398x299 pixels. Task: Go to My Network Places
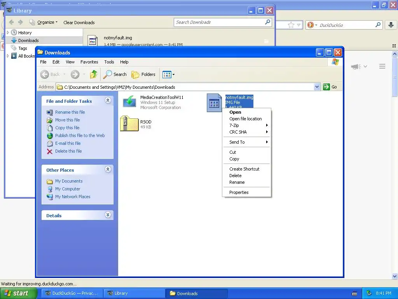tap(73, 197)
